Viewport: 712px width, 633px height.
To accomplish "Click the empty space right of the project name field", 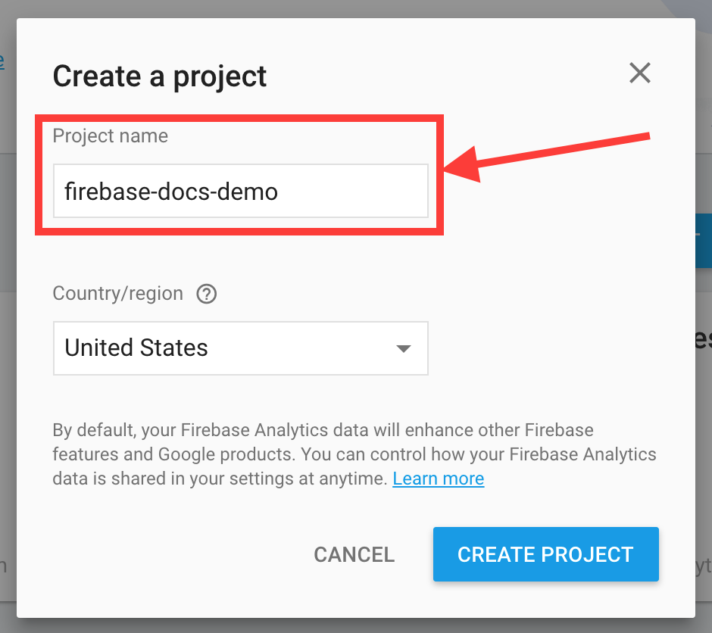I will [x=561, y=220].
